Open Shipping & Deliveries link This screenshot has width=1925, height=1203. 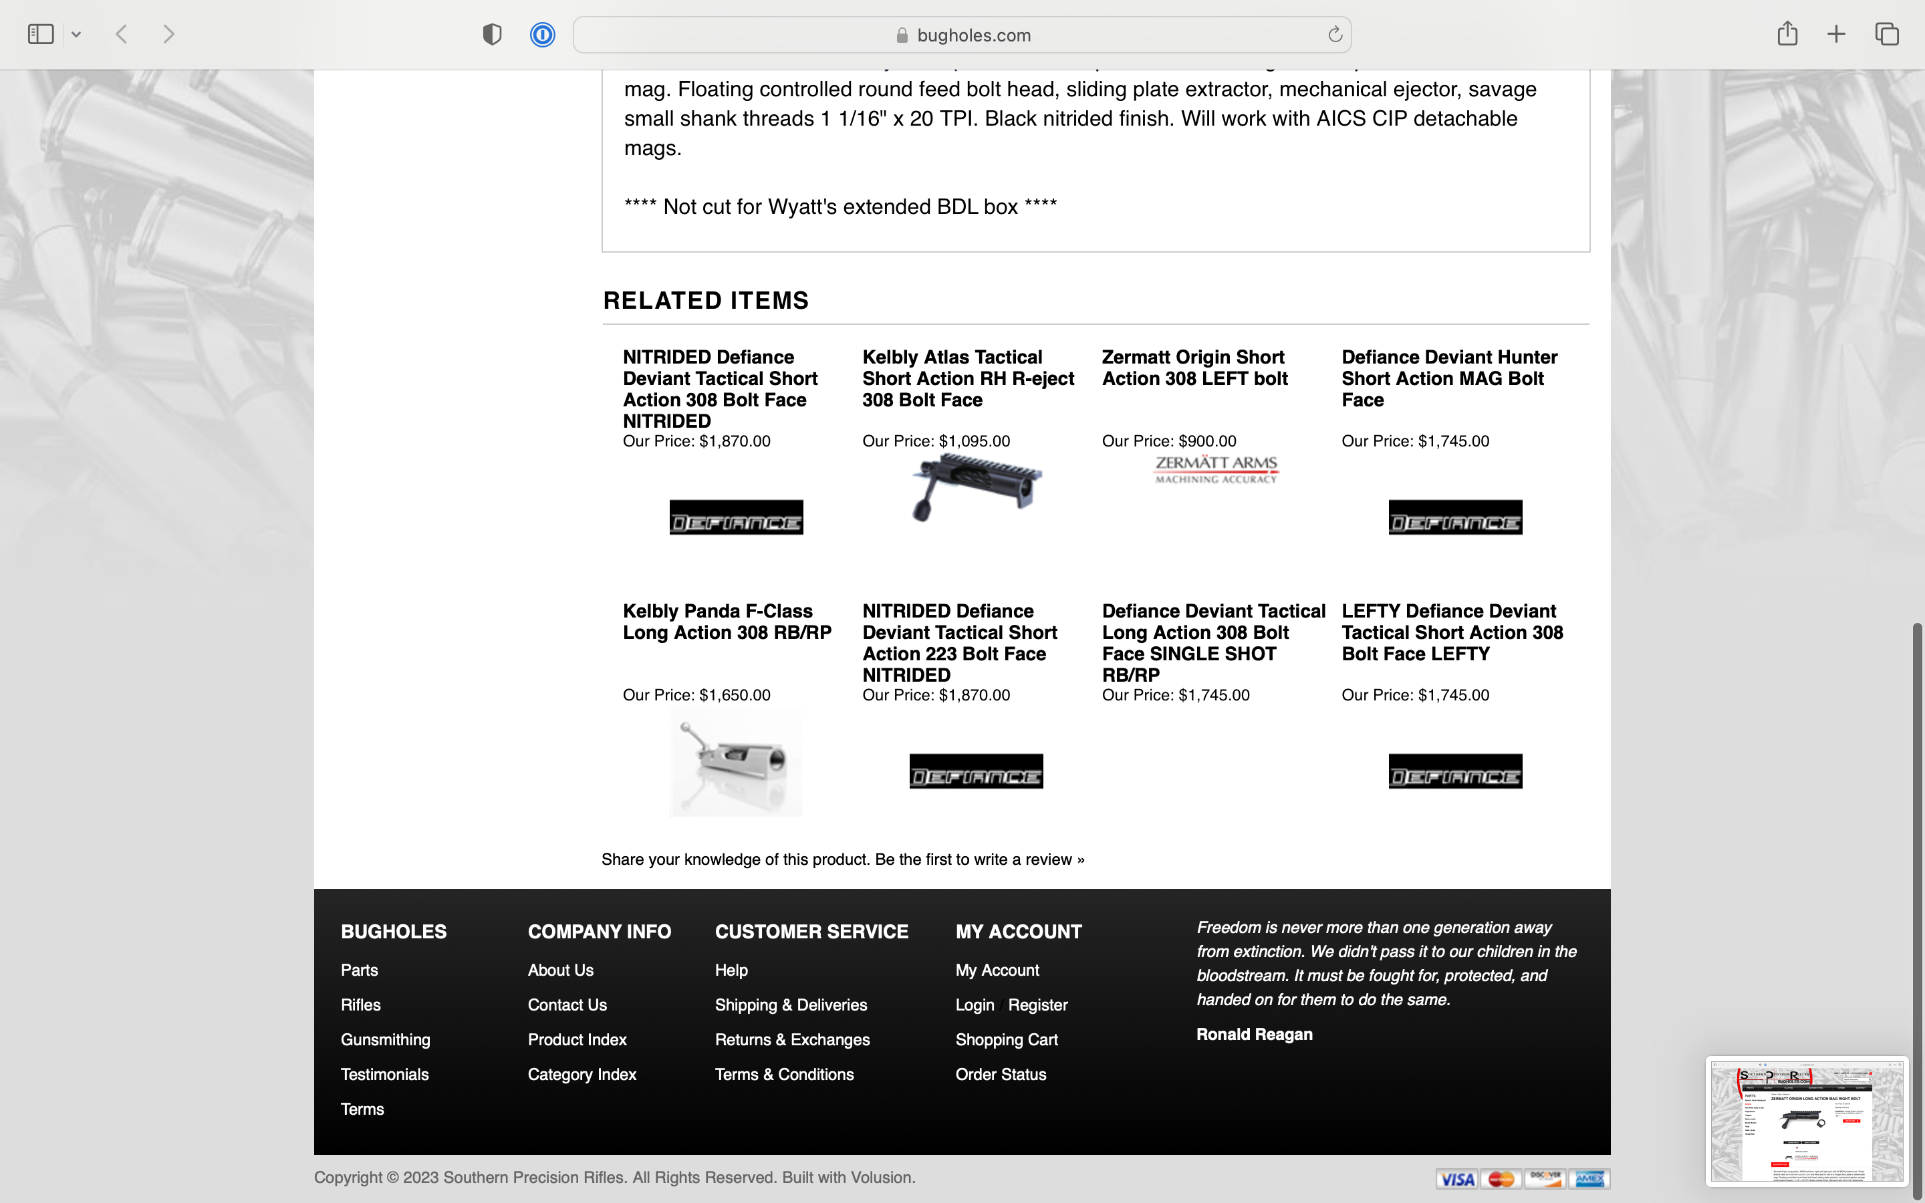click(x=791, y=1005)
